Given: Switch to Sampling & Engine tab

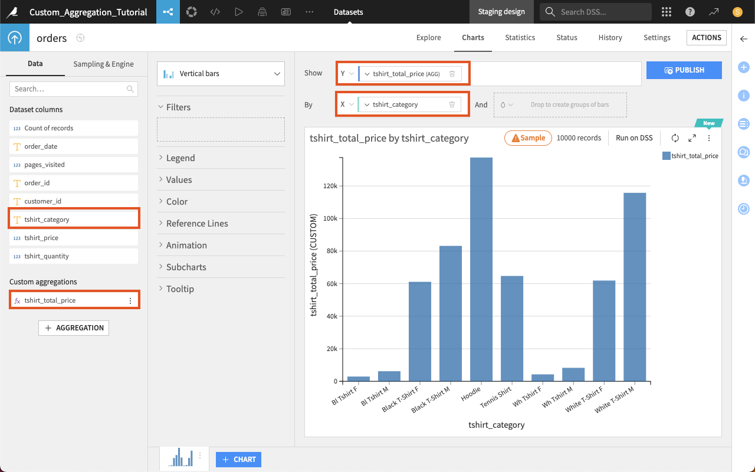Looking at the screenshot, I should (103, 64).
